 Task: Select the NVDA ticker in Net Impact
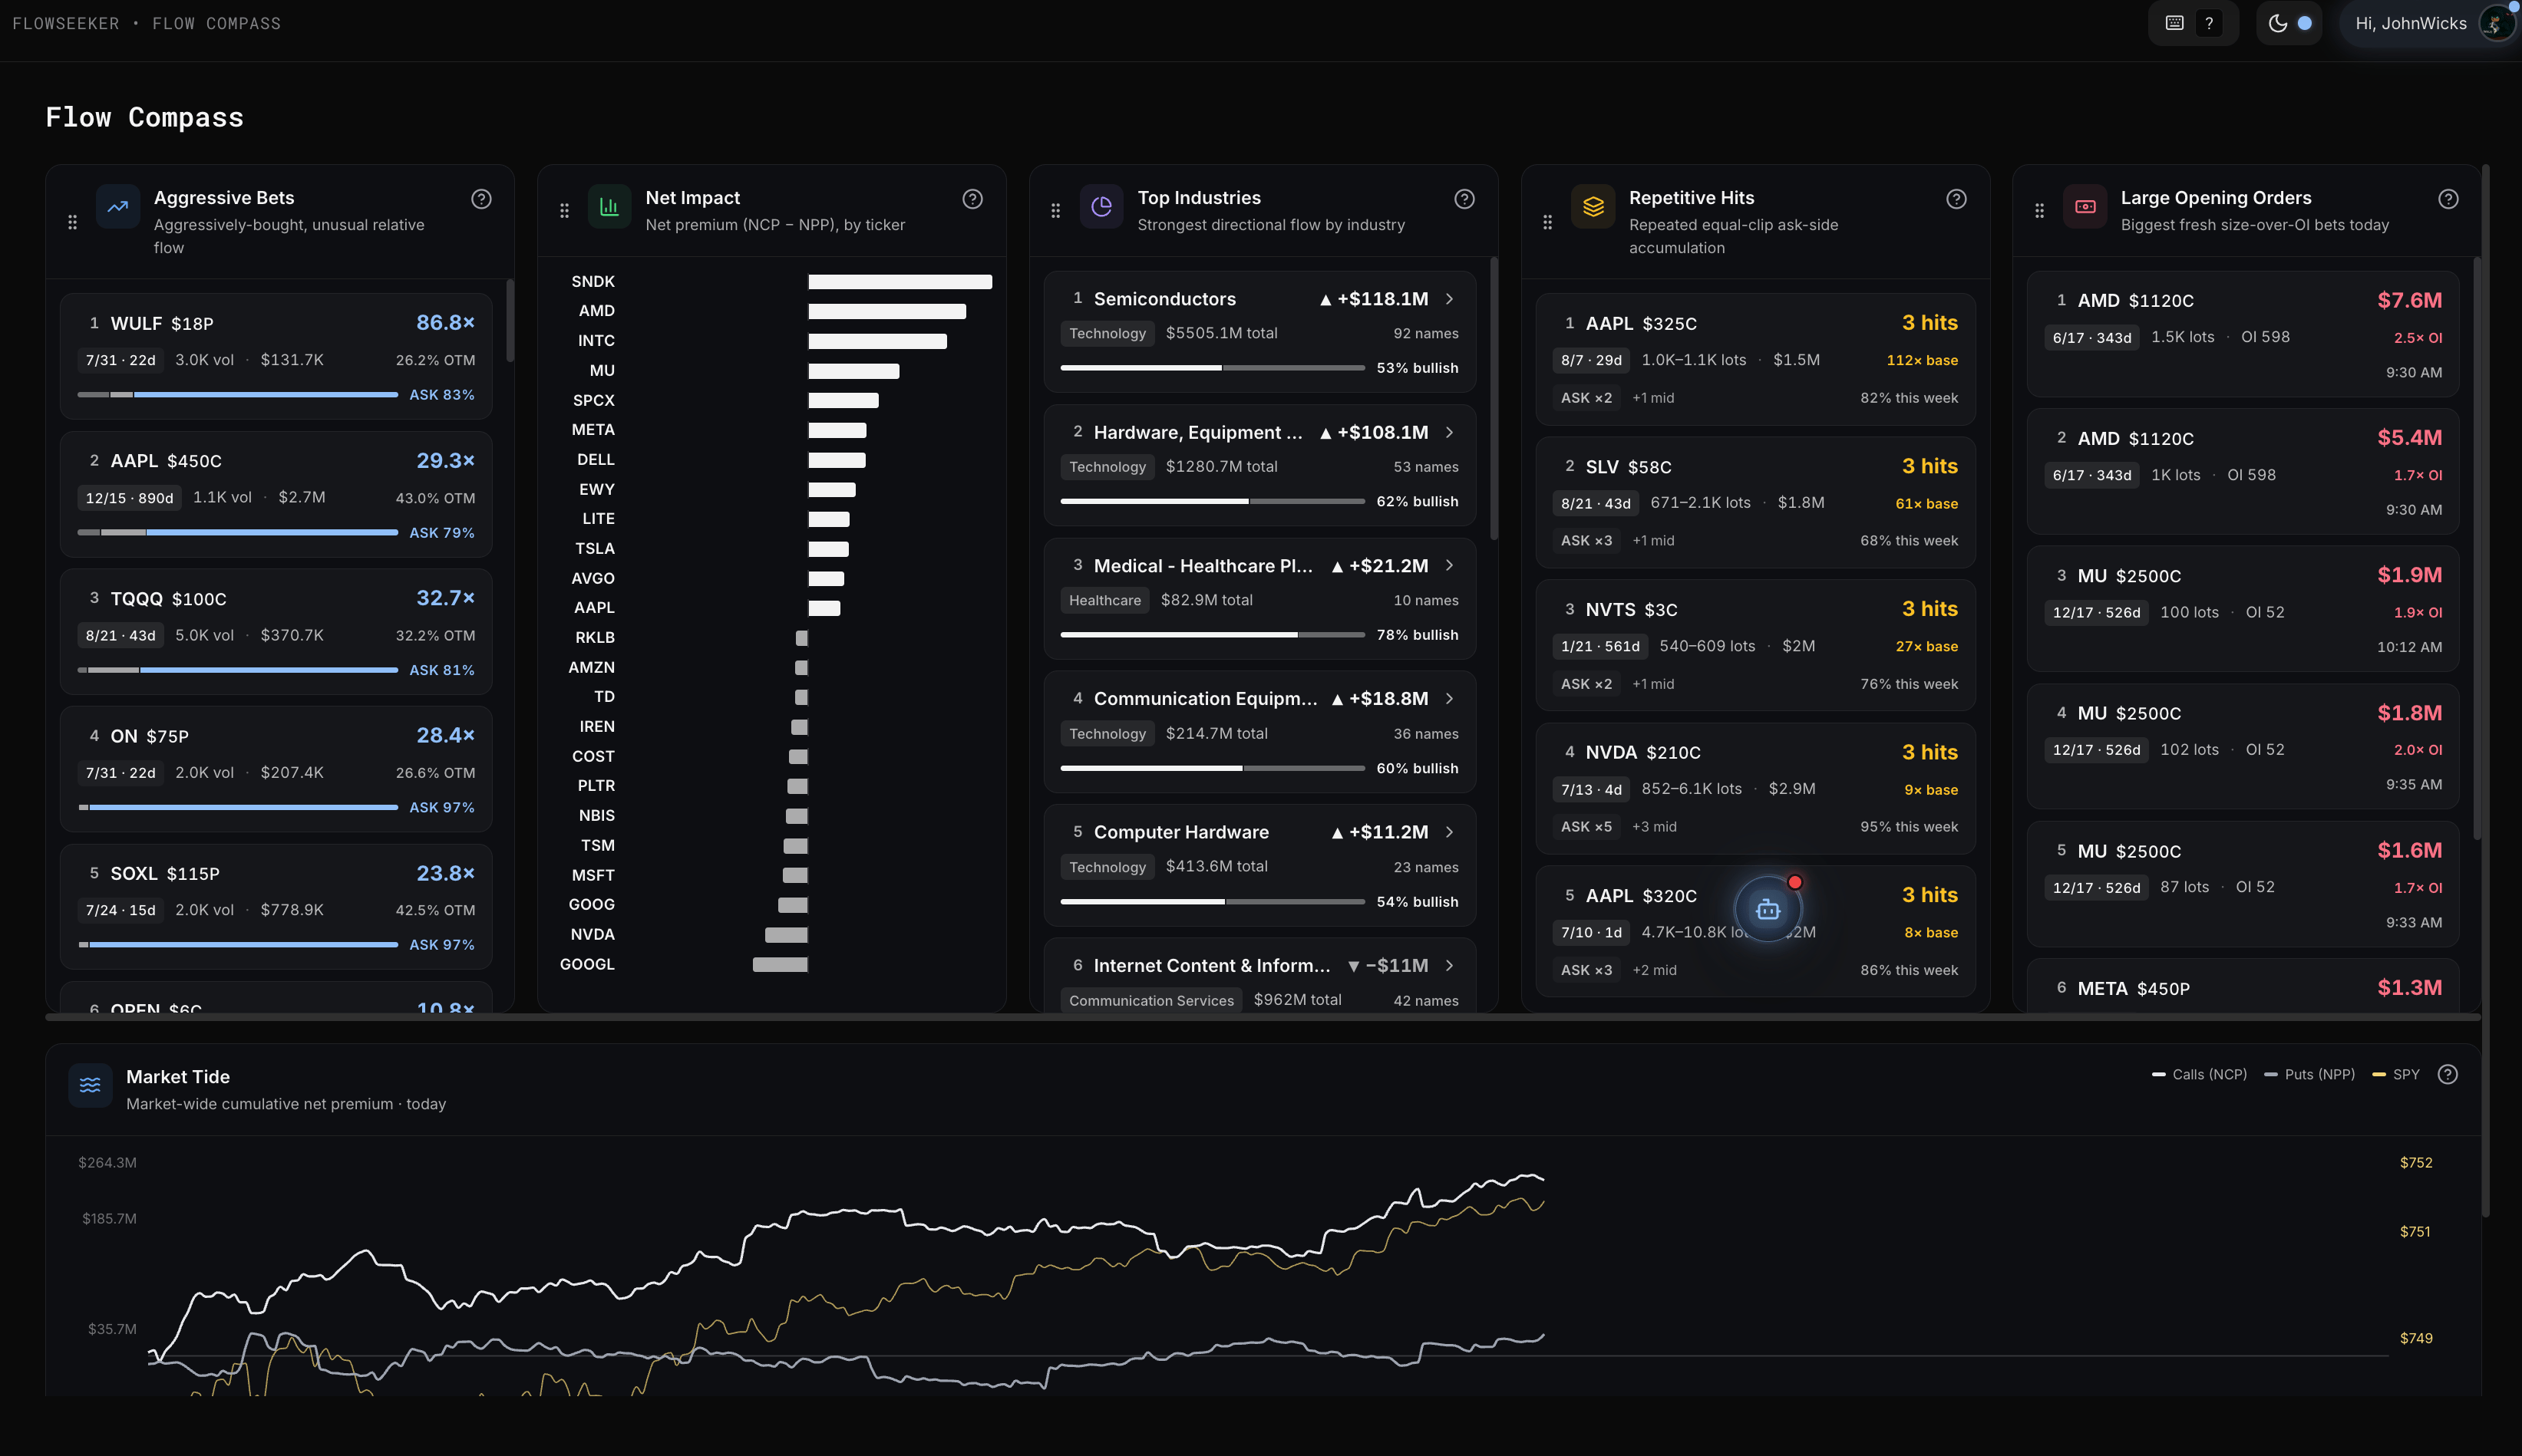tap(593, 935)
